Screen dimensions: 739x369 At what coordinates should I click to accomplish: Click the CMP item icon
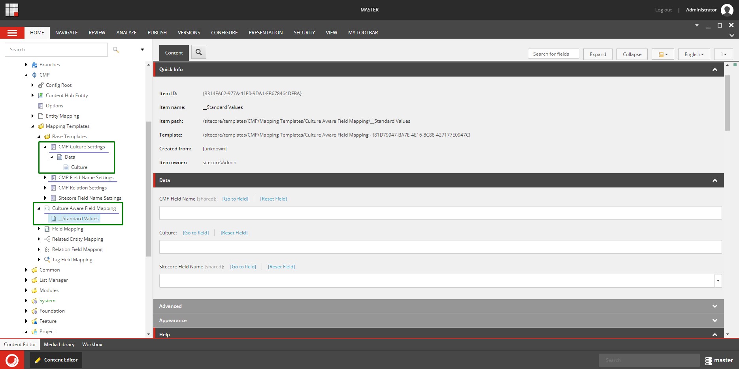(34, 75)
